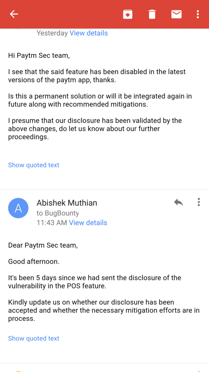The width and height of the screenshot is (209, 372).
Task: Mark conversation unread via envelope icon
Action: [176, 14]
